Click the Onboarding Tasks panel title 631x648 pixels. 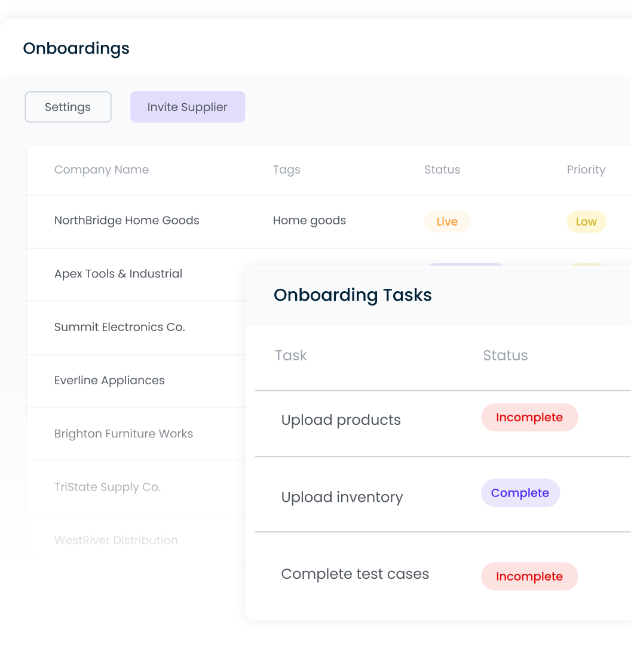353,295
